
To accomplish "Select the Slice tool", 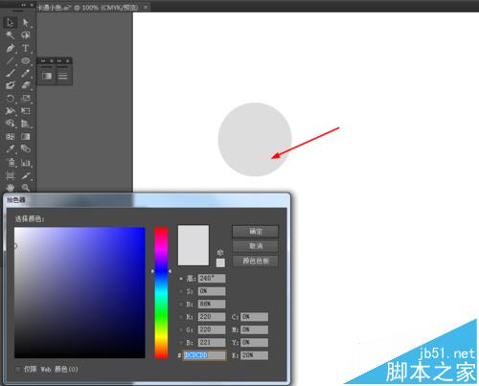I will (26, 175).
